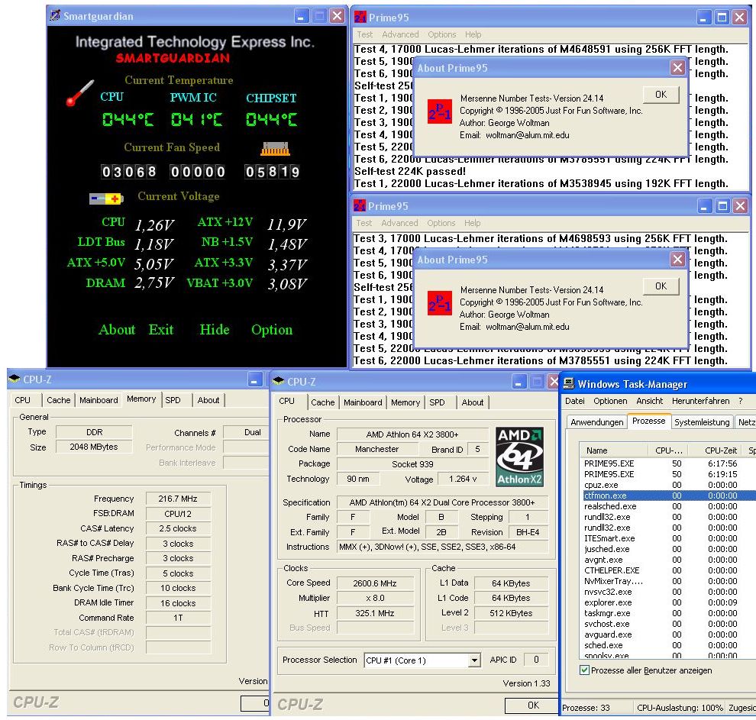Click About link in Smartguardian
Viewport: 756px width, 720px height.
click(117, 330)
